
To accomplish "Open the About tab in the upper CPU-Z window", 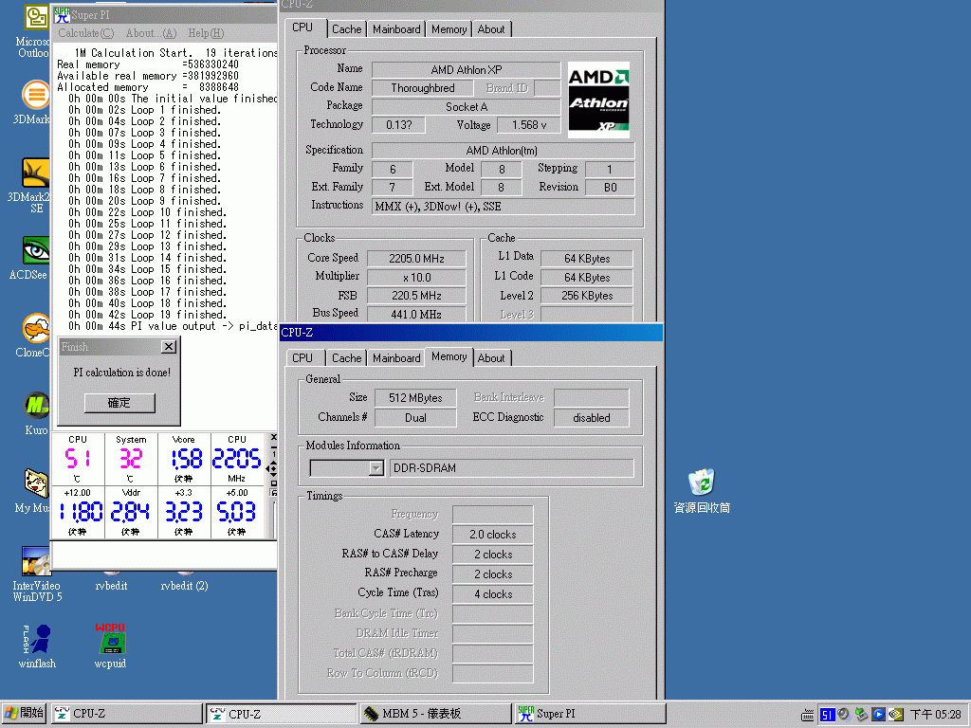I will click(491, 29).
